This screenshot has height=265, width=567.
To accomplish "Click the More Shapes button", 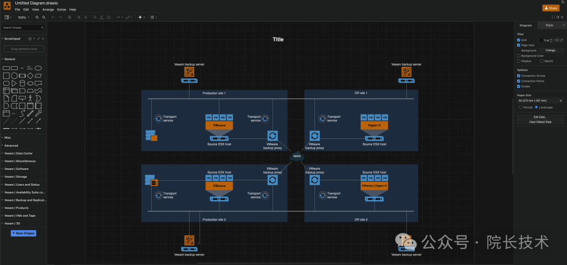I will coord(24,233).
